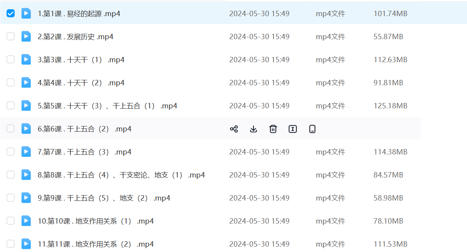Download the 6.第6课 干上五合（2） file
Viewport: 467px width, 252px height.
click(254, 129)
